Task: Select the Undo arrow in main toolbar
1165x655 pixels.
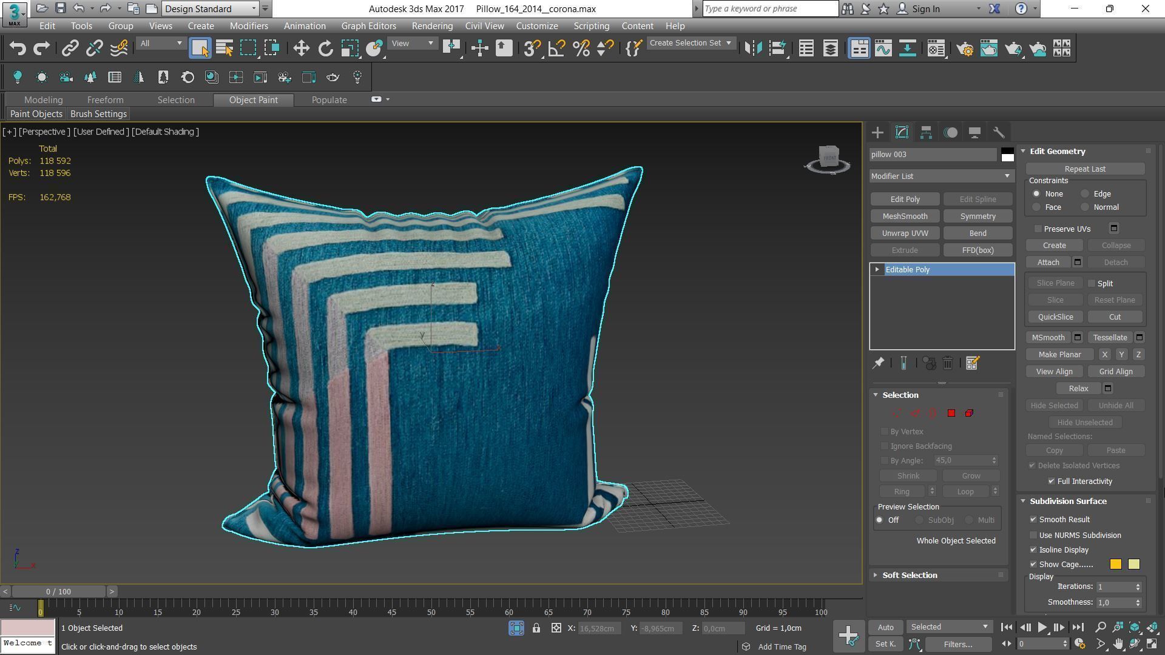Action: (17, 49)
